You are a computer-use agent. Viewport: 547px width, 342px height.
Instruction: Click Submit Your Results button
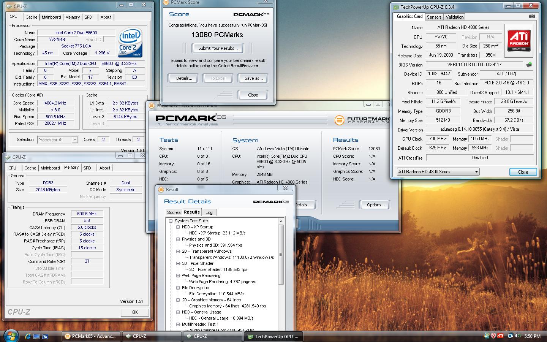218,48
